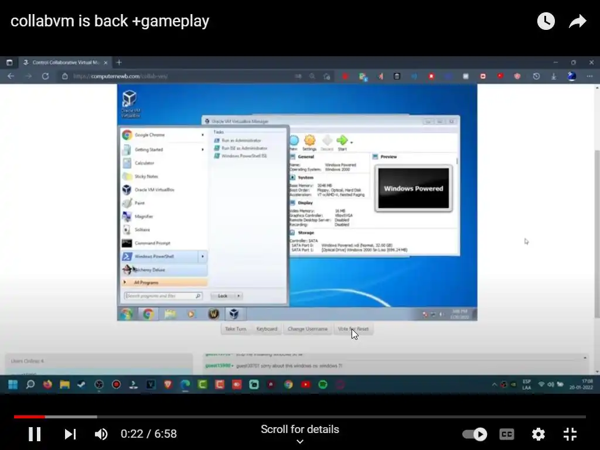Show hidden system tray icons
Viewport: 600px width, 450px height.
[x=494, y=384]
